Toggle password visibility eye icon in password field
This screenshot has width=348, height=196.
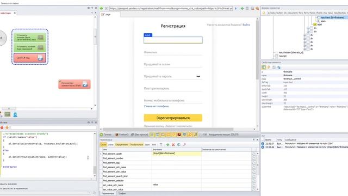click(198, 76)
